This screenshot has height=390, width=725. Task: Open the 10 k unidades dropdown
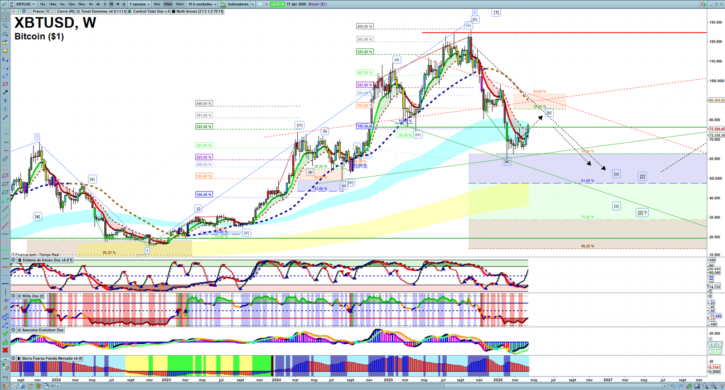[203, 4]
